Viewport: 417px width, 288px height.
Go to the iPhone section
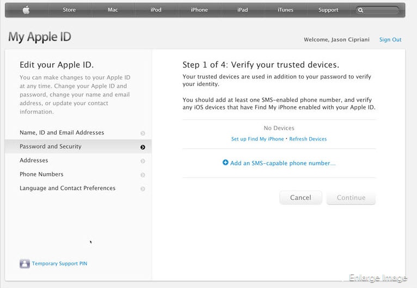pos(199,10)
